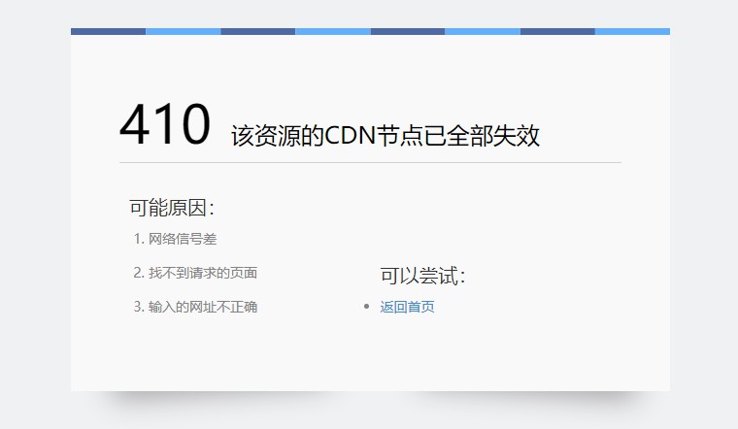Click the seventh top stripe segment, dark blue

click(556, 31)
